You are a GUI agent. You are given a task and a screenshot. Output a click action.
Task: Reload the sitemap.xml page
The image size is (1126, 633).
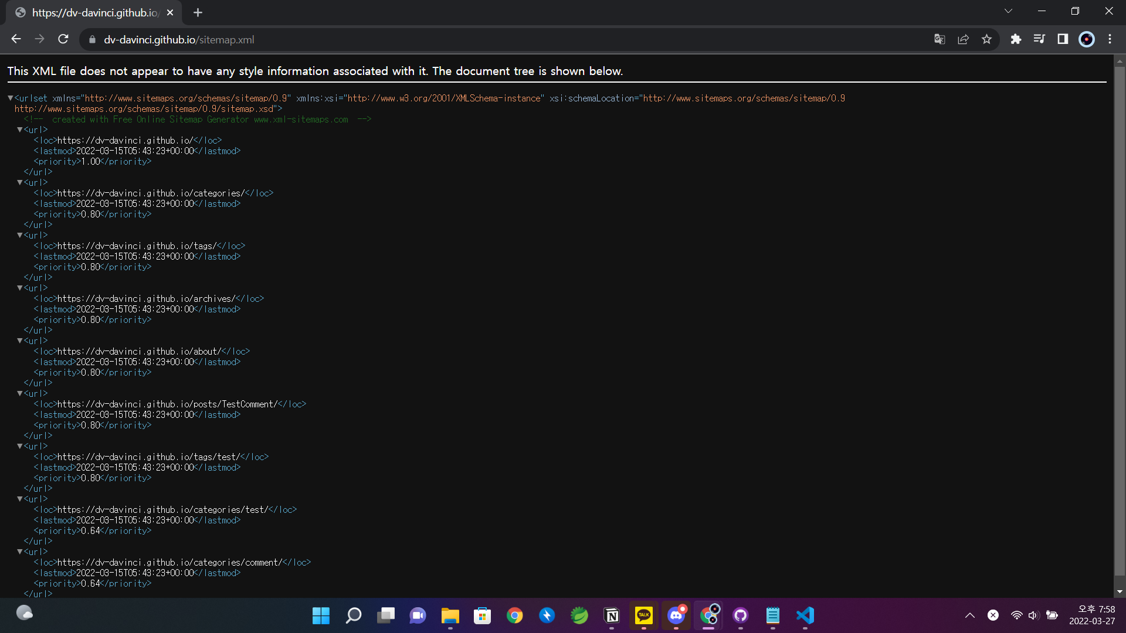63,39
